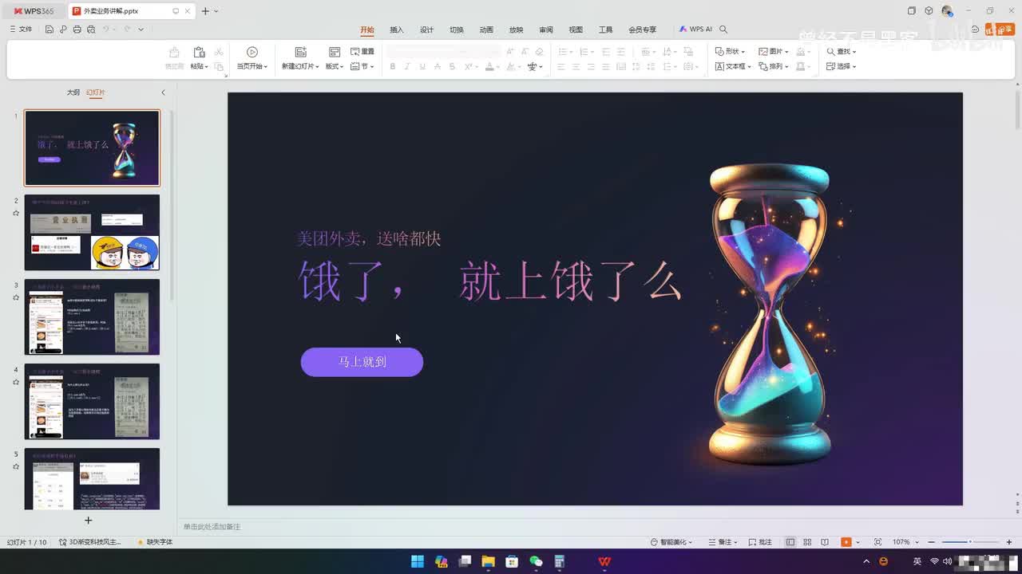This screenshot has height=574, width=1022.
Task: Switch to Reading view icon
Action: (825, 542)
